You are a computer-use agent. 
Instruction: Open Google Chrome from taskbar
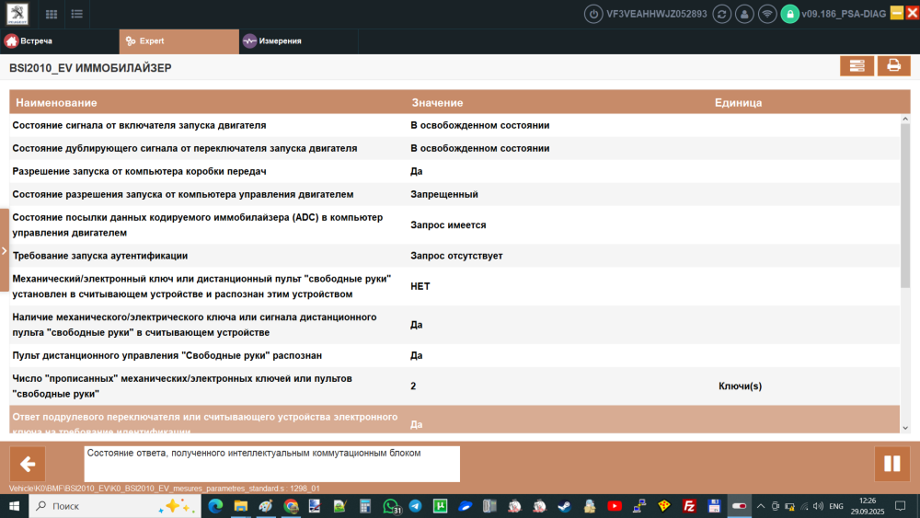click(x=291, y=506)
